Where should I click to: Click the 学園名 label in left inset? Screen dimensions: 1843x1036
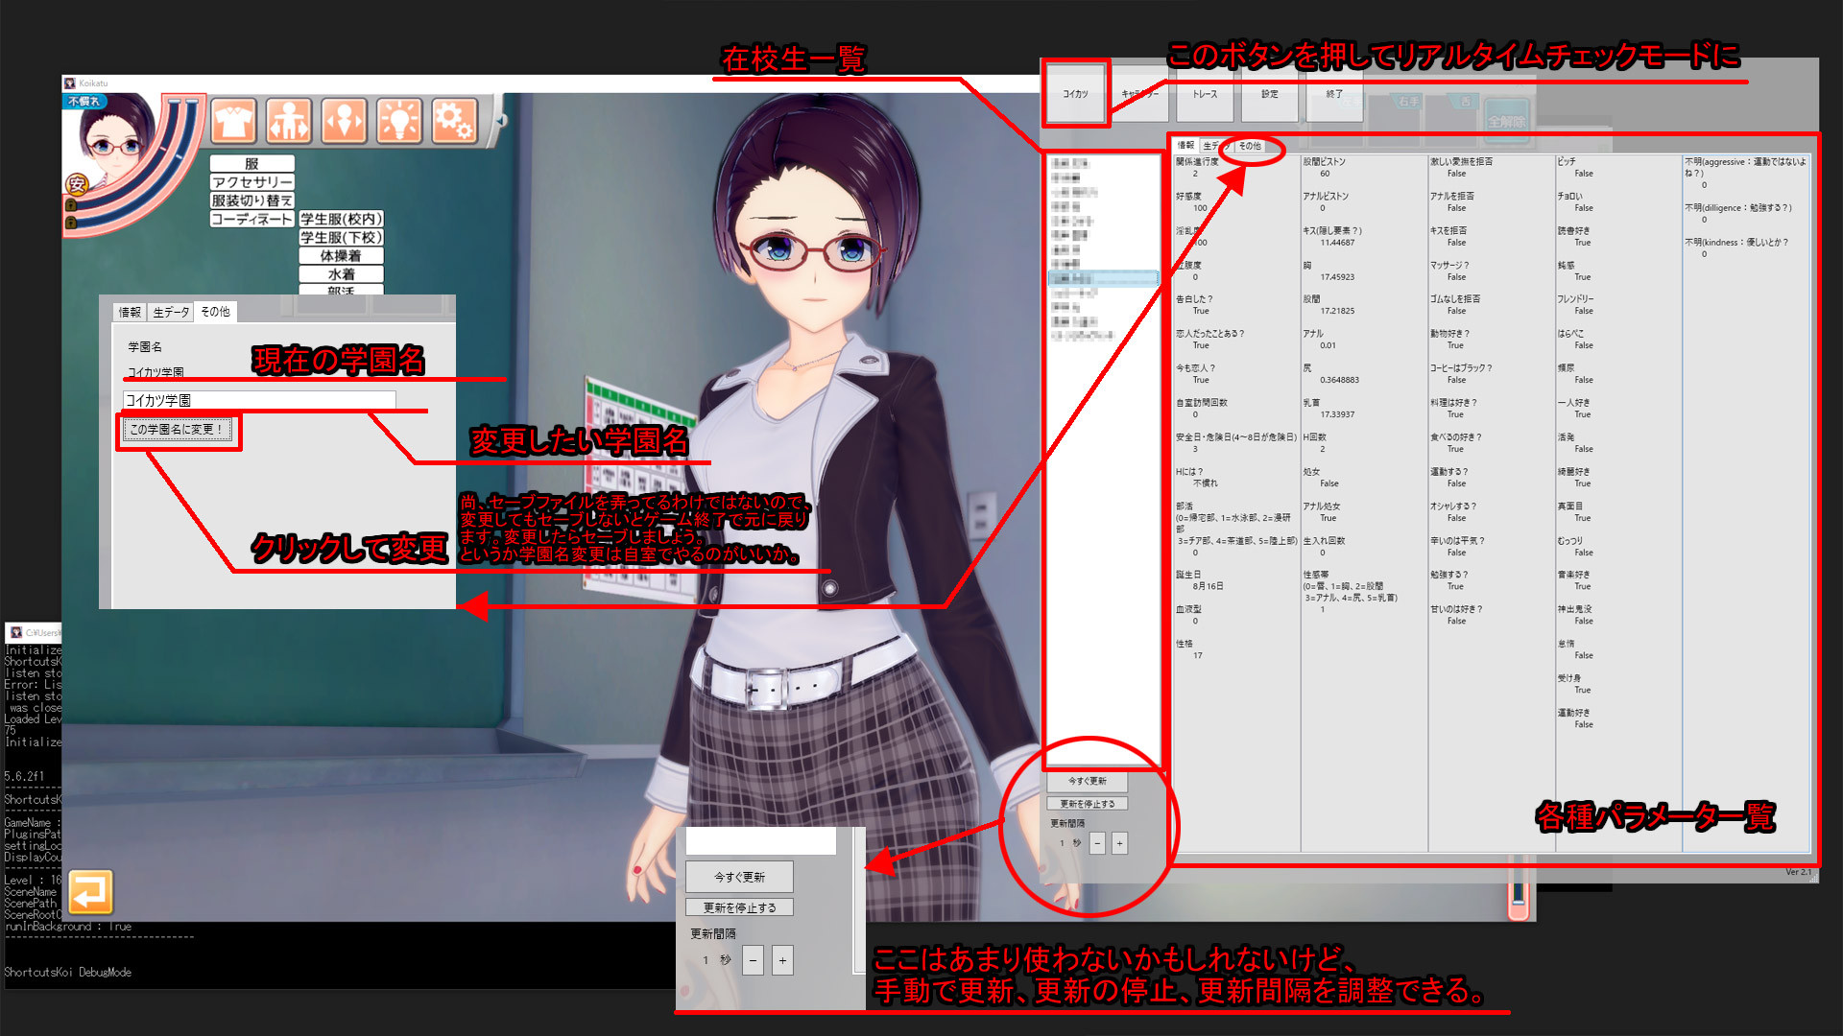[x=145, y=347]
